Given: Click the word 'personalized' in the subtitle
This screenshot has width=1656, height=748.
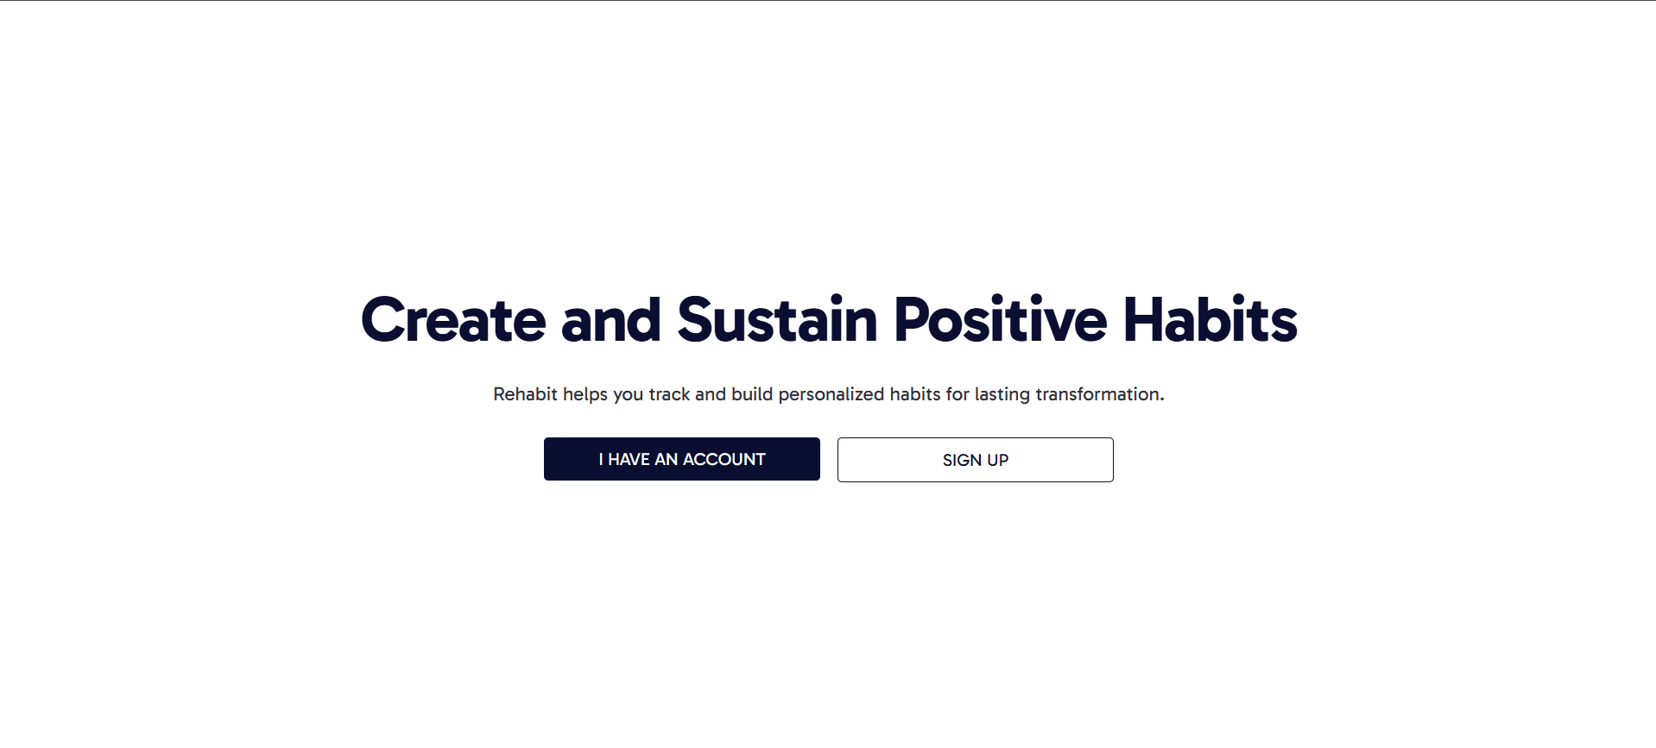Looking at the screenshot, I should (x=831, y=394).
